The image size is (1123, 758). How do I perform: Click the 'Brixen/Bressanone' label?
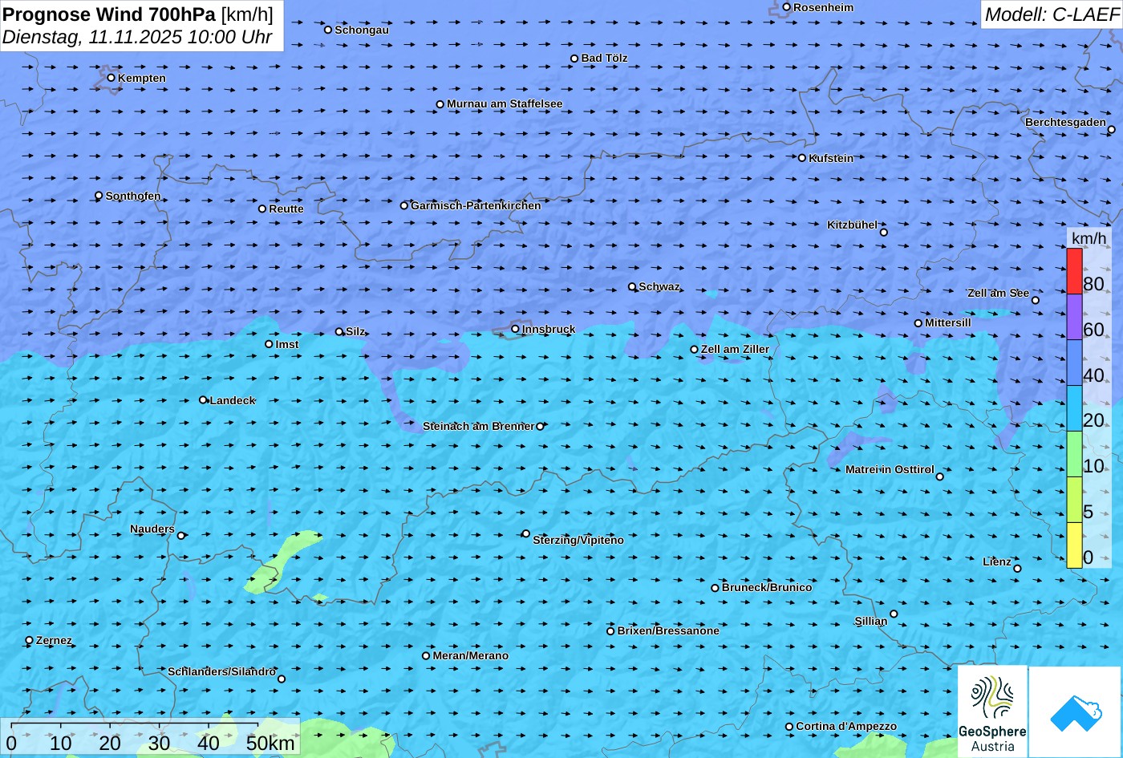pos(668,630)
